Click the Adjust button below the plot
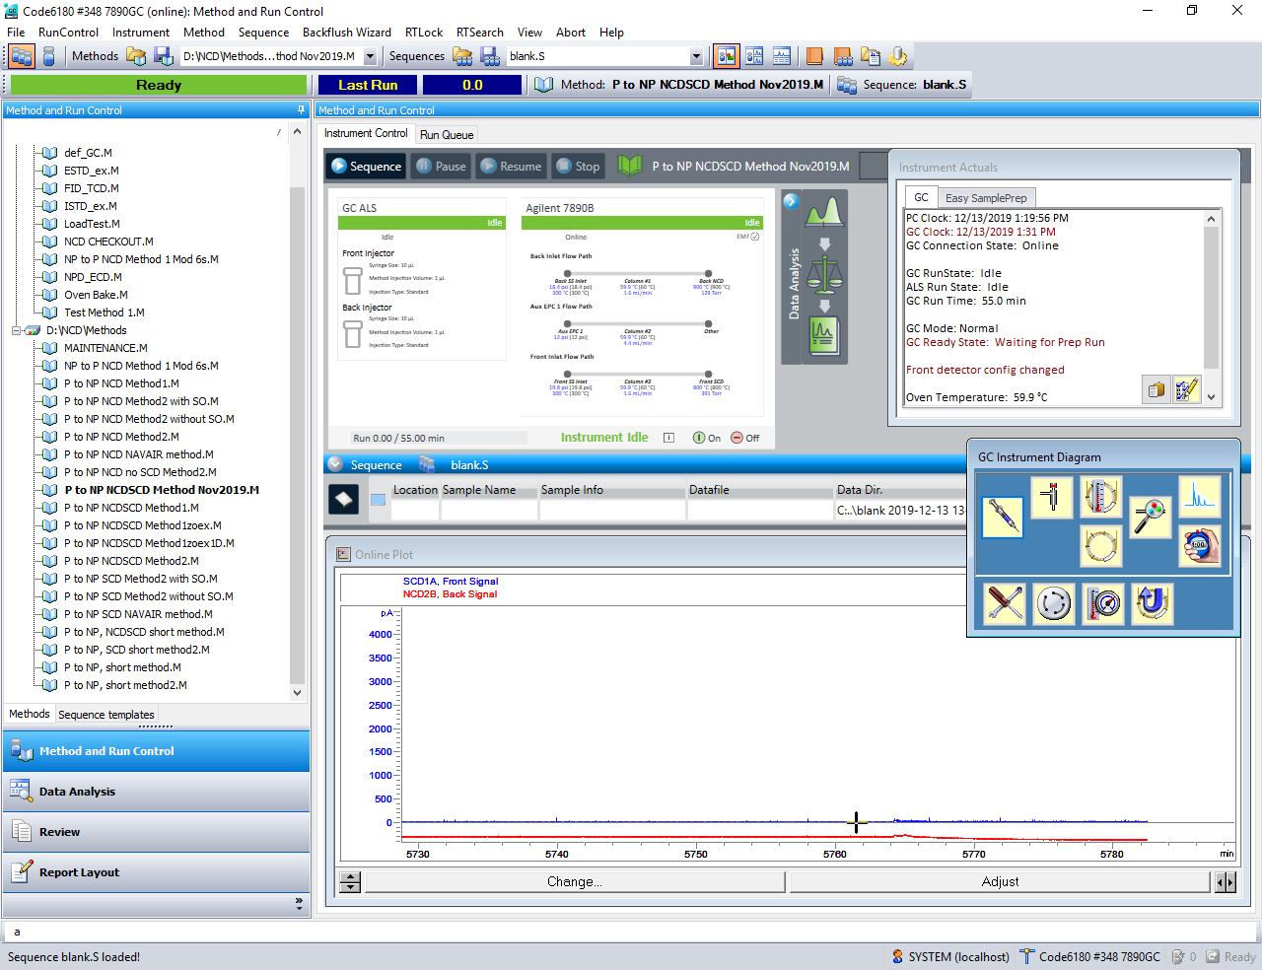The image size is (1262, 970). 1000,882
